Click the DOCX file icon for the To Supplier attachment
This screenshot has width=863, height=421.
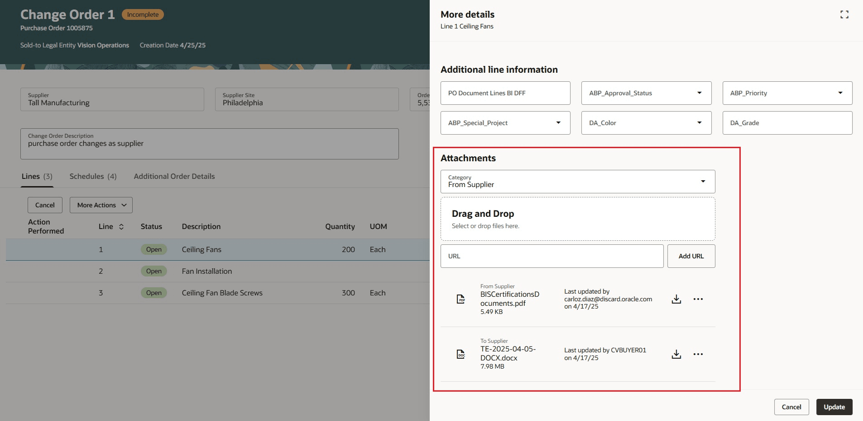click(x=461, y=354)
